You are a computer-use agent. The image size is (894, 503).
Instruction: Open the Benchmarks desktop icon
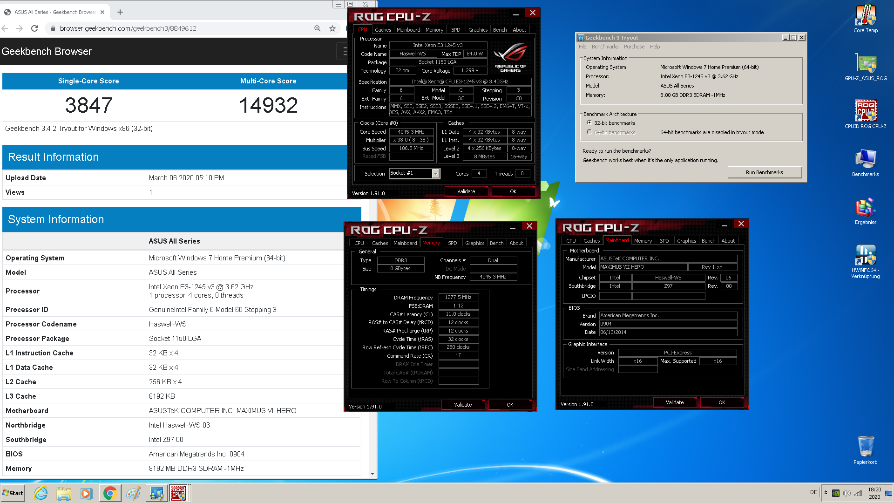865,163
